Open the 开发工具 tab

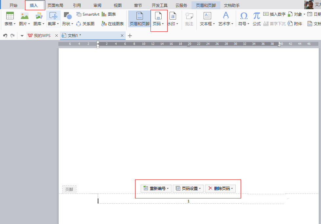tap(159, 5)
